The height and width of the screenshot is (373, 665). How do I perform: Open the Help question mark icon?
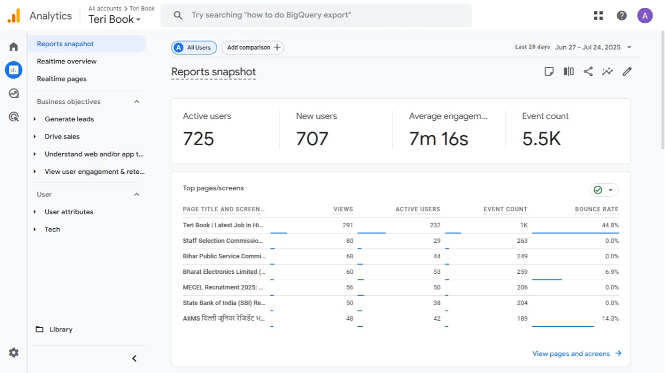[622, 16]
